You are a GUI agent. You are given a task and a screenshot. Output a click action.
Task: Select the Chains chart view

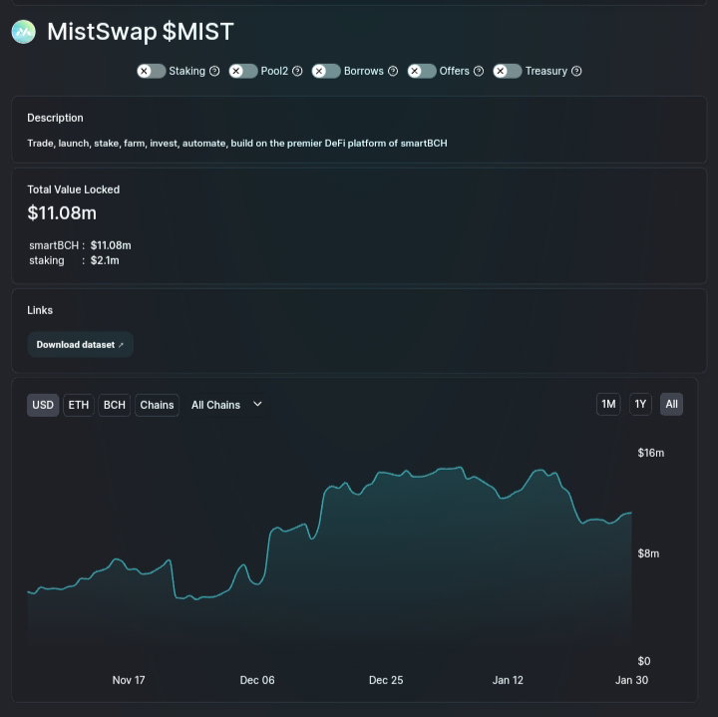pos(157,405)
